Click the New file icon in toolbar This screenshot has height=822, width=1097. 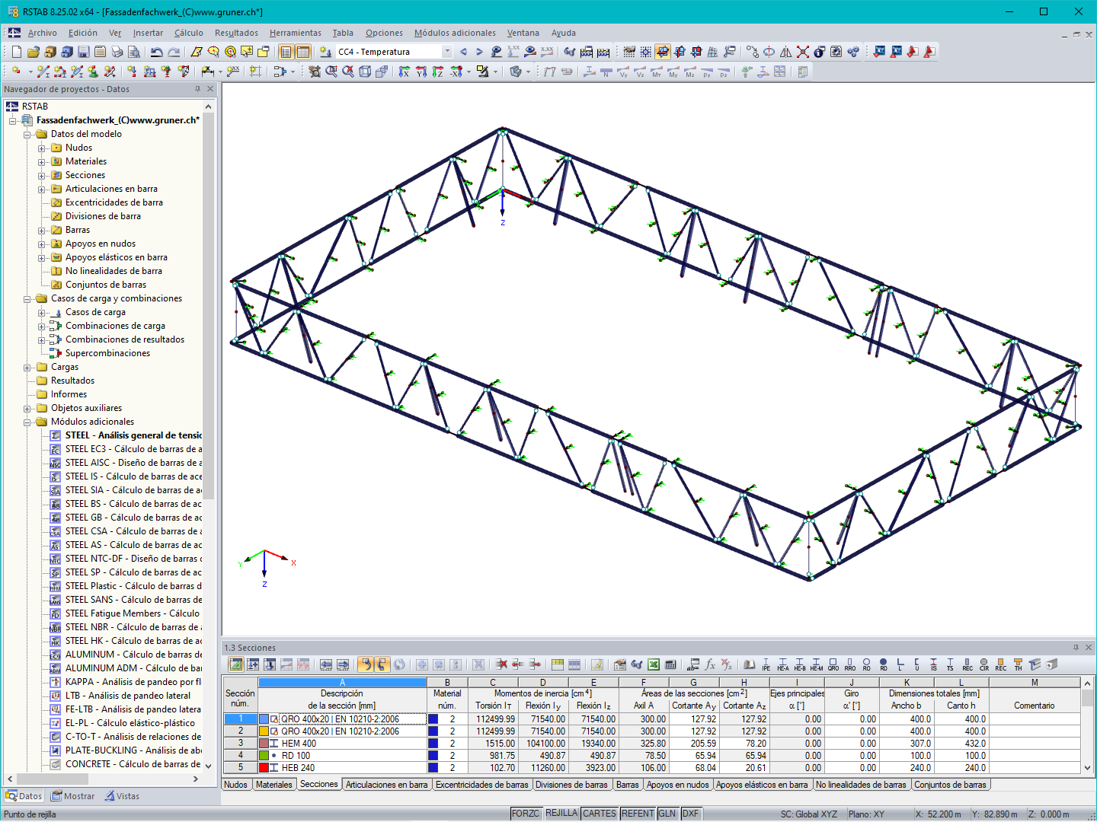click(17, 52)
